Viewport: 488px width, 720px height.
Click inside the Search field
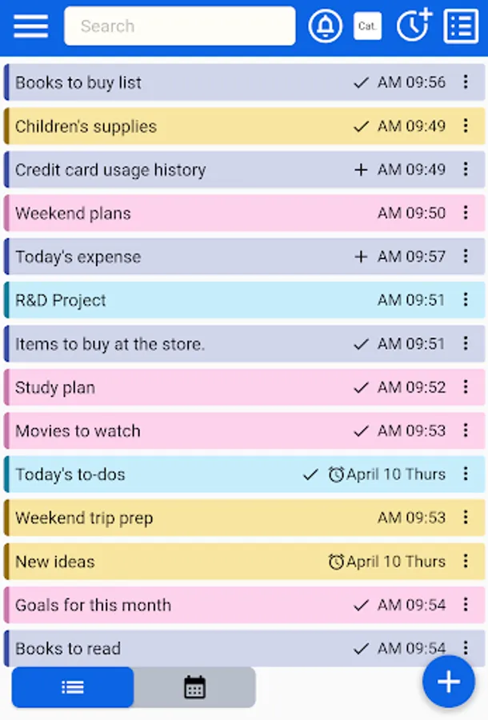[x=179, y=26]
